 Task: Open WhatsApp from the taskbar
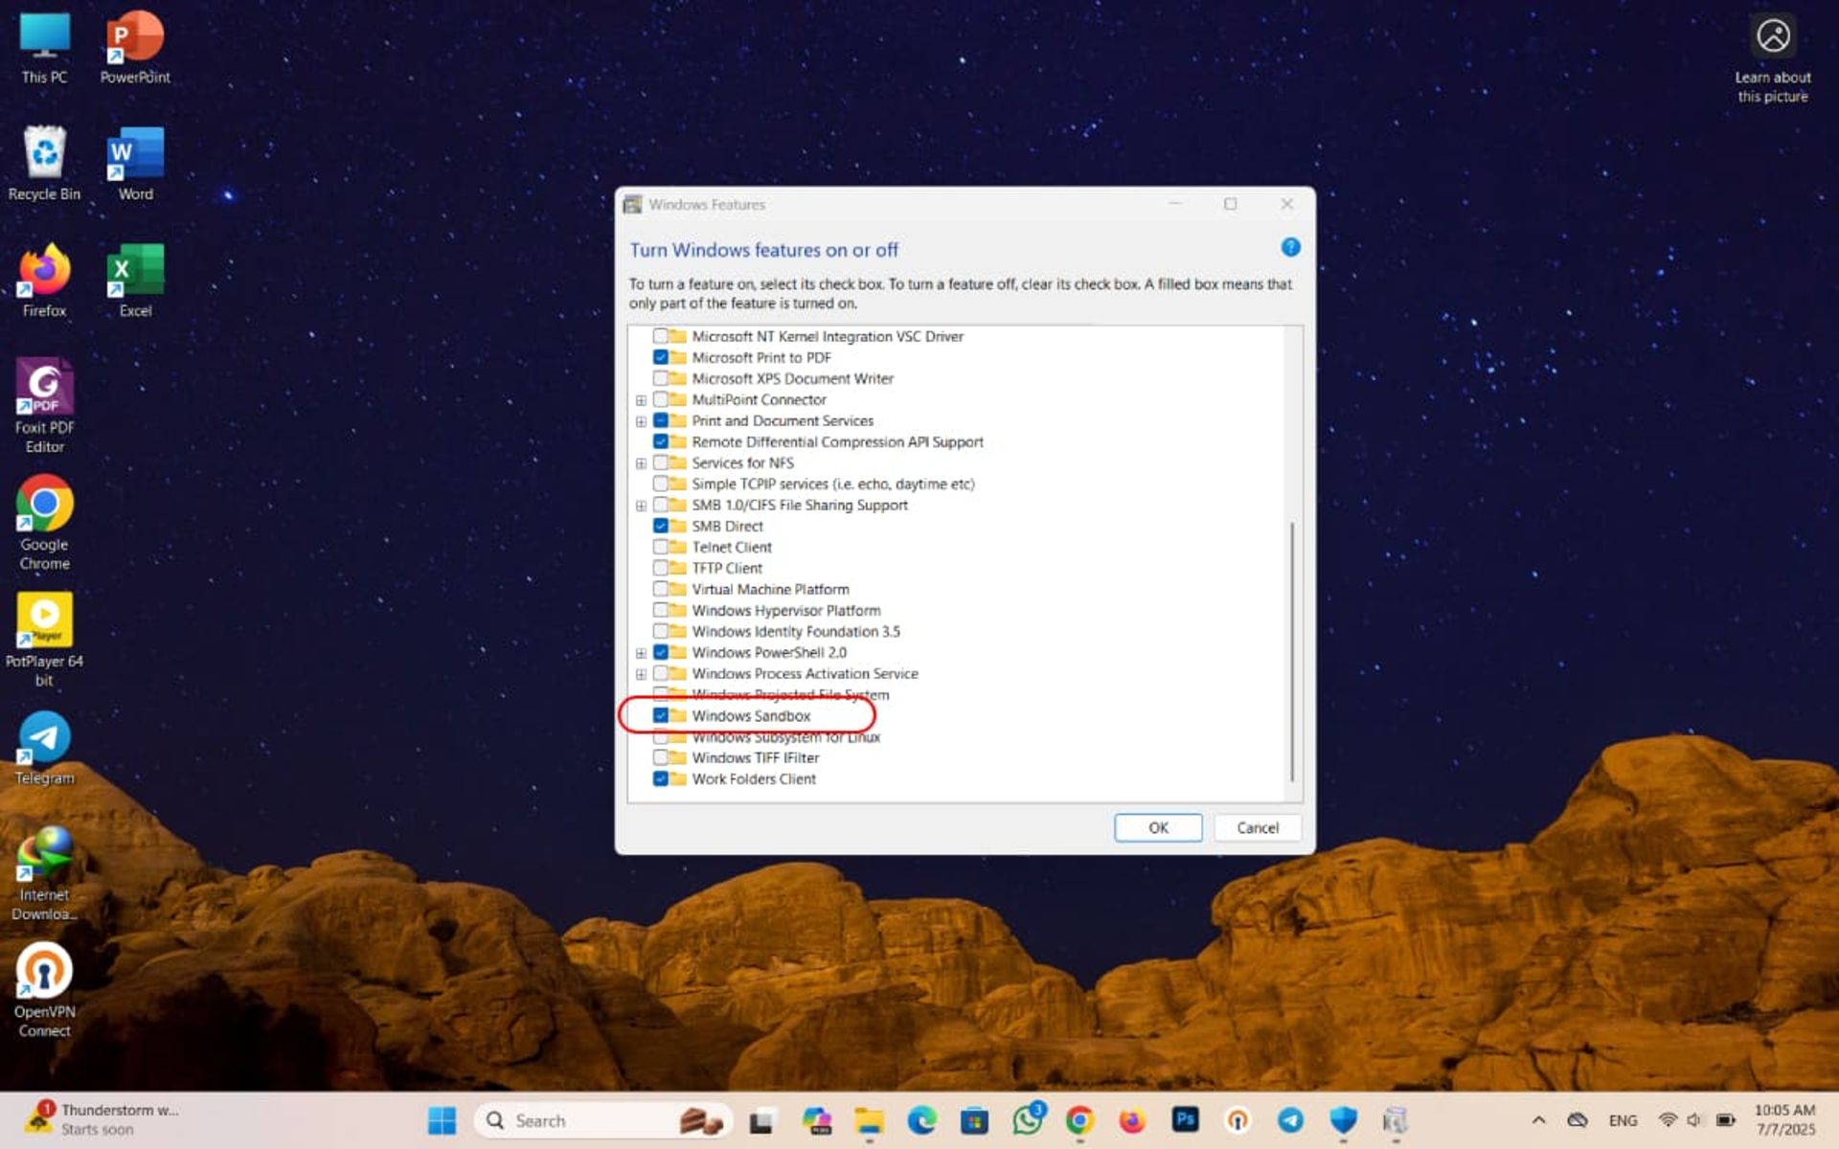(x=1027, y=1119)
